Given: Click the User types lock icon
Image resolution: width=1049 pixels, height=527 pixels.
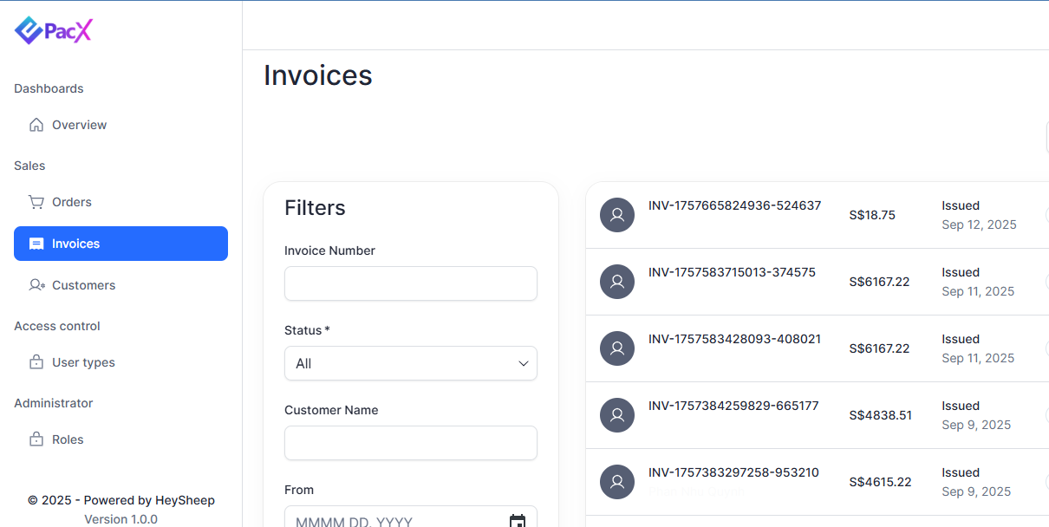Looking at the screenshot, I should pyautogui.click(x=36, y=362).
